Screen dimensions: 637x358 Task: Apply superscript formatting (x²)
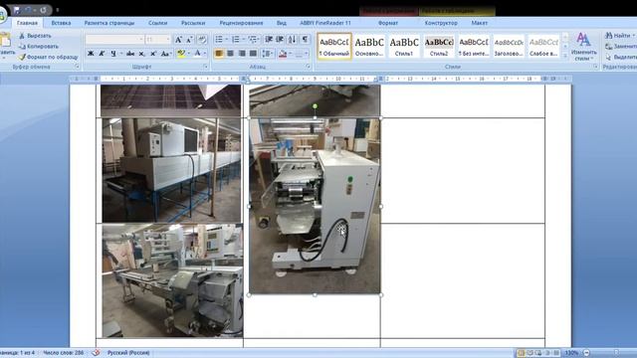(153, 53)
